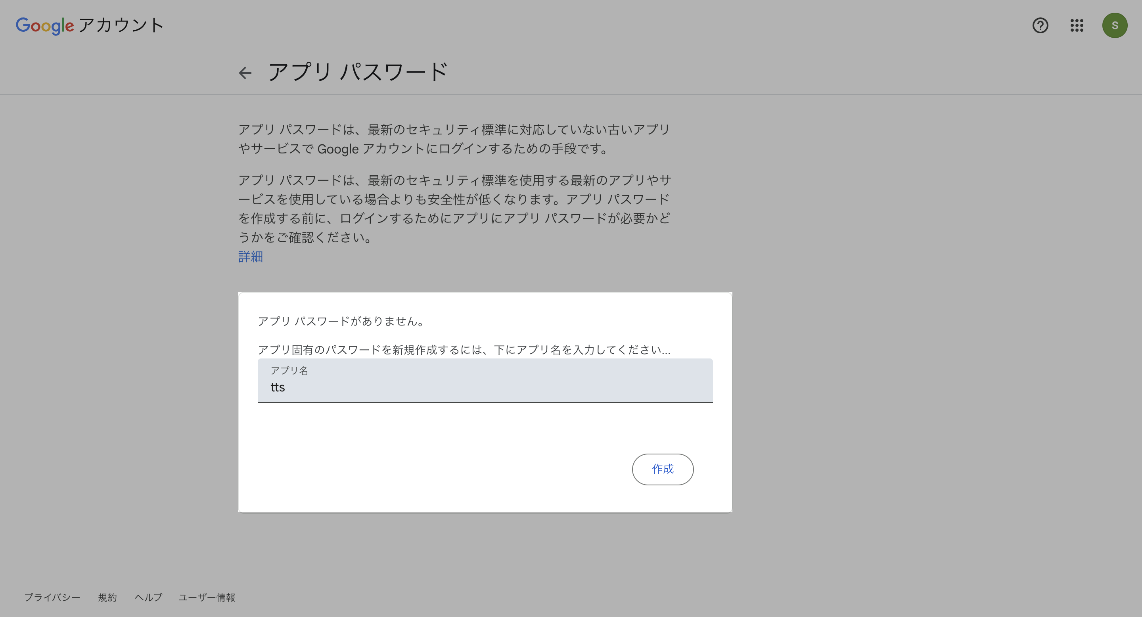Click the typed text tts
1142x617 pixels.
tap(278, 387)
